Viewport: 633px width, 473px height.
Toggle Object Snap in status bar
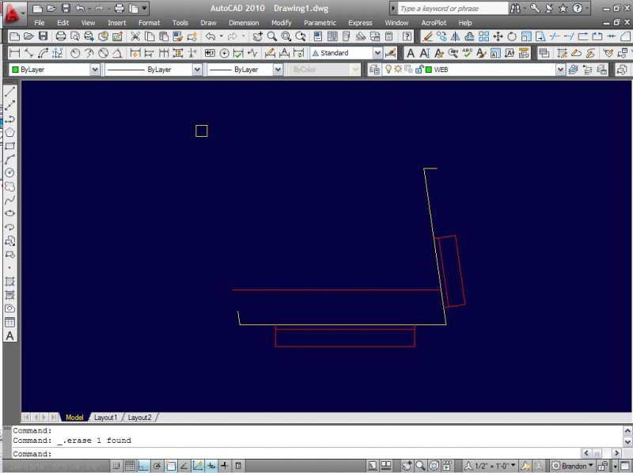[170, 466]
